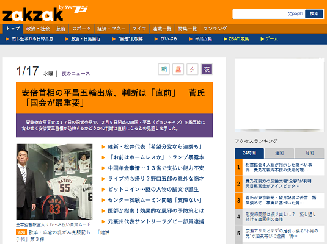Open the baseball jerseys photo thumbnail

[54, 182]
